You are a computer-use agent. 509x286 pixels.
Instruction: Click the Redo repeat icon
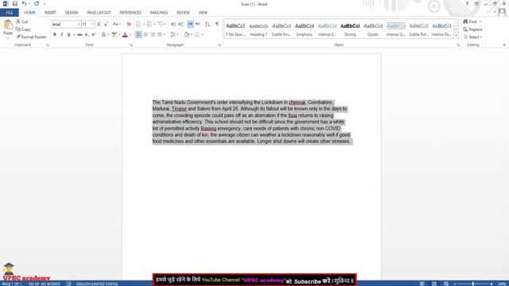37,3
